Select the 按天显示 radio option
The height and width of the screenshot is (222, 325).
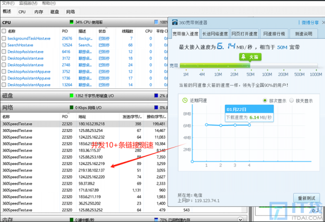point(291,100)
